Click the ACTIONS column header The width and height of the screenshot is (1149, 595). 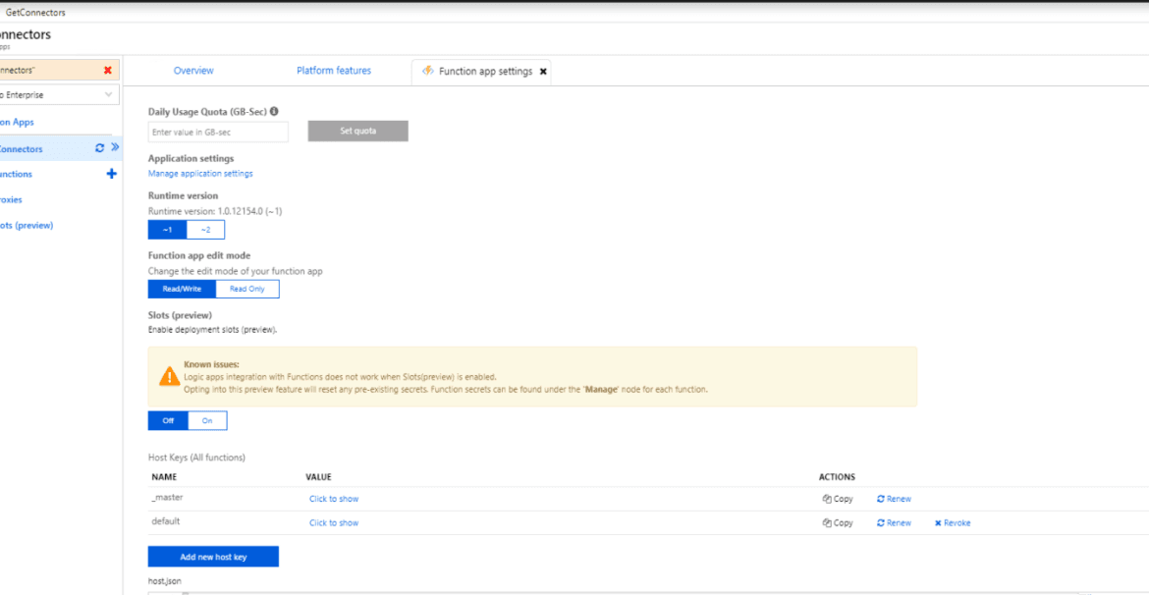837,477
